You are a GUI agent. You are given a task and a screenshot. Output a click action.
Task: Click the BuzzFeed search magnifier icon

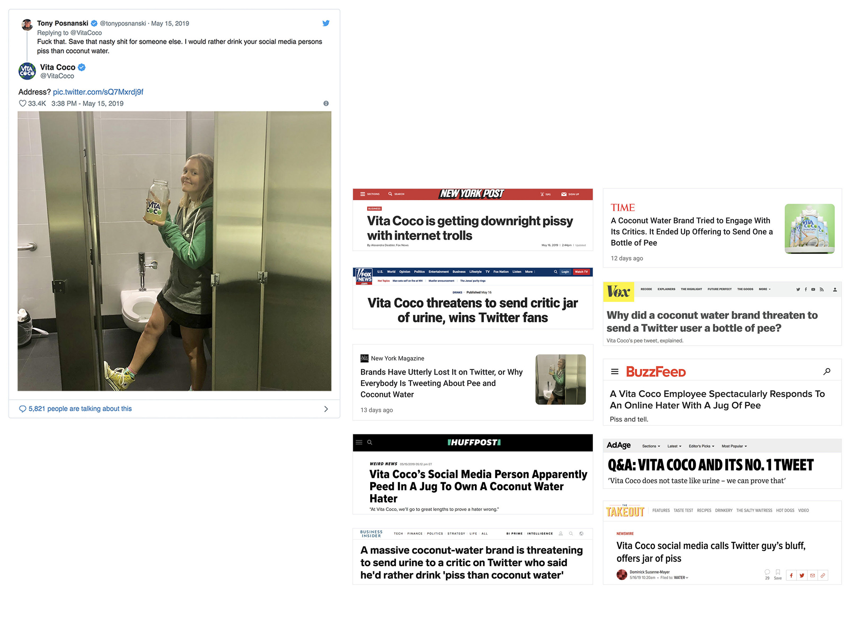[x=826, y=372]
